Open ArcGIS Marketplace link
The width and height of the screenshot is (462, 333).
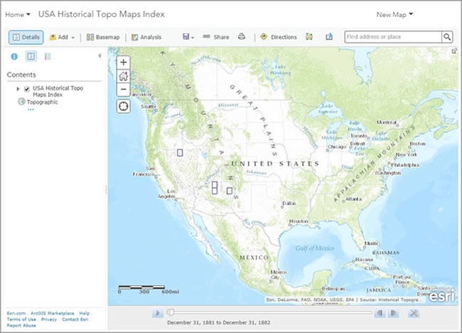click(53, 313)
